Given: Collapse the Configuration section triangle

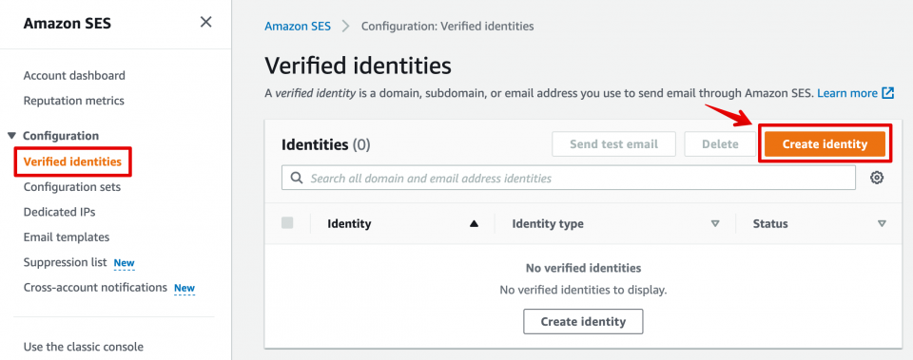Looking at the screenshot, I should [11, 136].
